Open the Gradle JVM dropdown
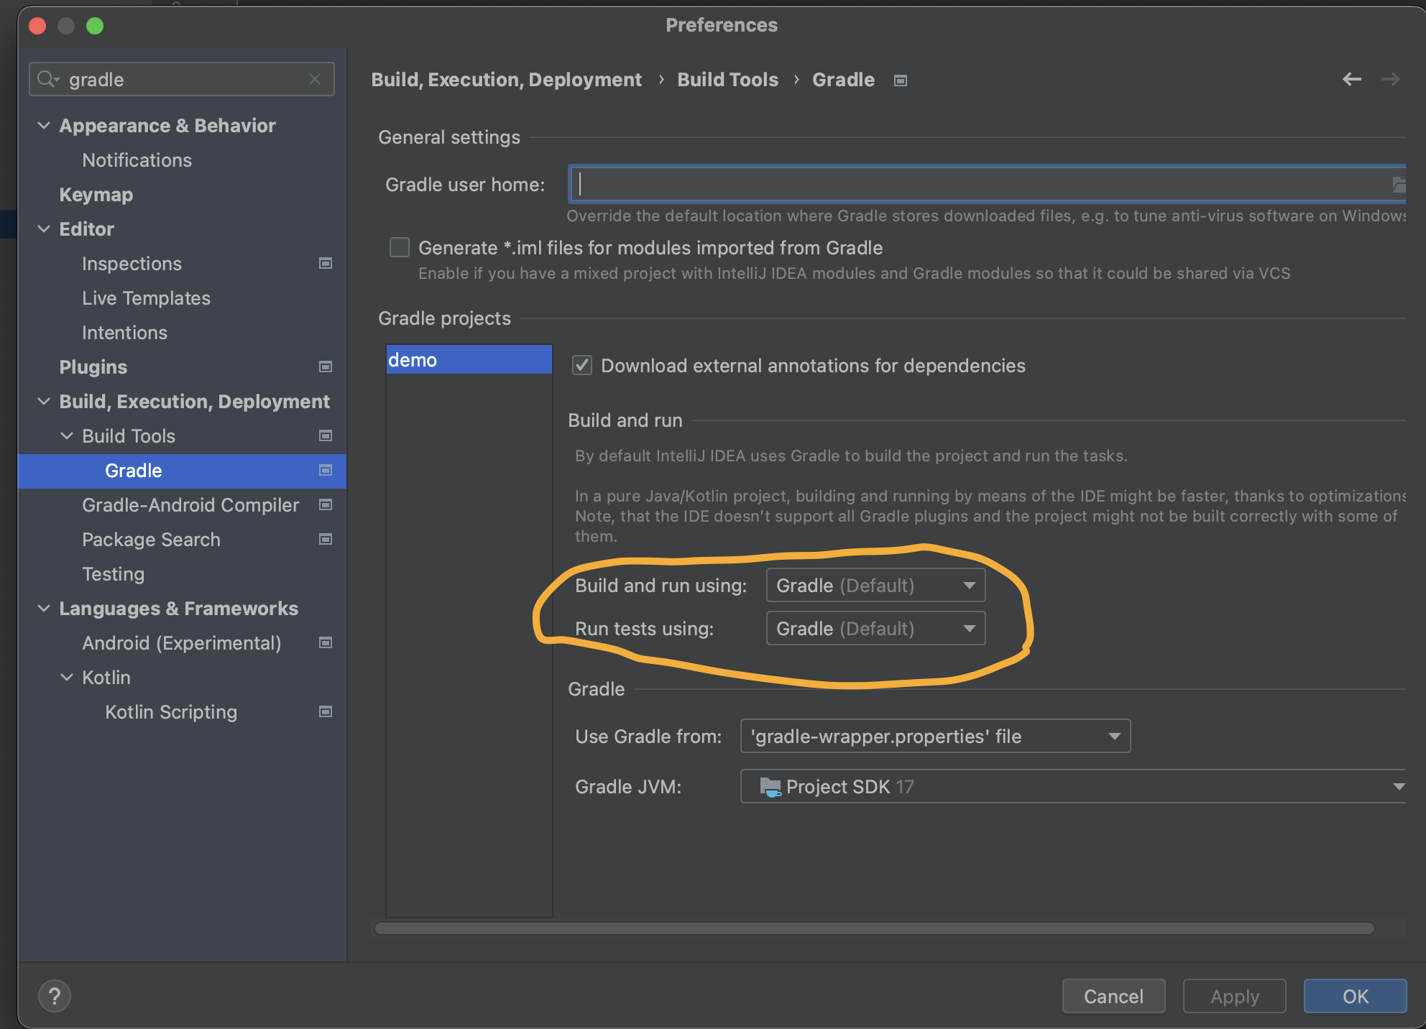The image size is (1426, 1029). [x=1073, y=787]
